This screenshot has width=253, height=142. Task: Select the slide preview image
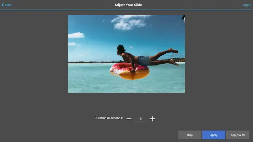pos(126,54)
